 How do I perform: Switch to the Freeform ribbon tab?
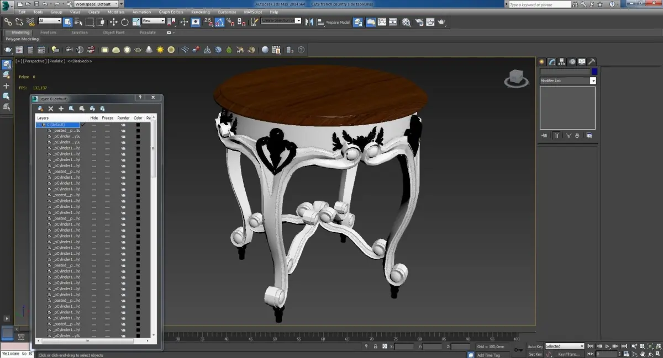tap(49, 33)
